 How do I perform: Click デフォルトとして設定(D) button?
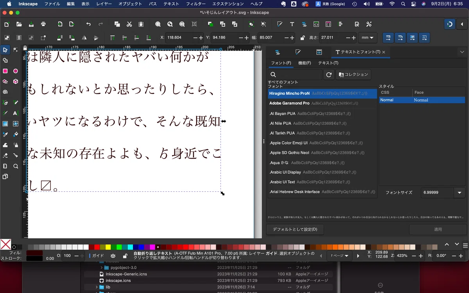click(295, 229)
